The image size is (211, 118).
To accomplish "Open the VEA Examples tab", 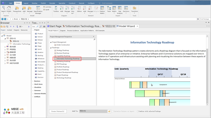I will tap(100, 30).
